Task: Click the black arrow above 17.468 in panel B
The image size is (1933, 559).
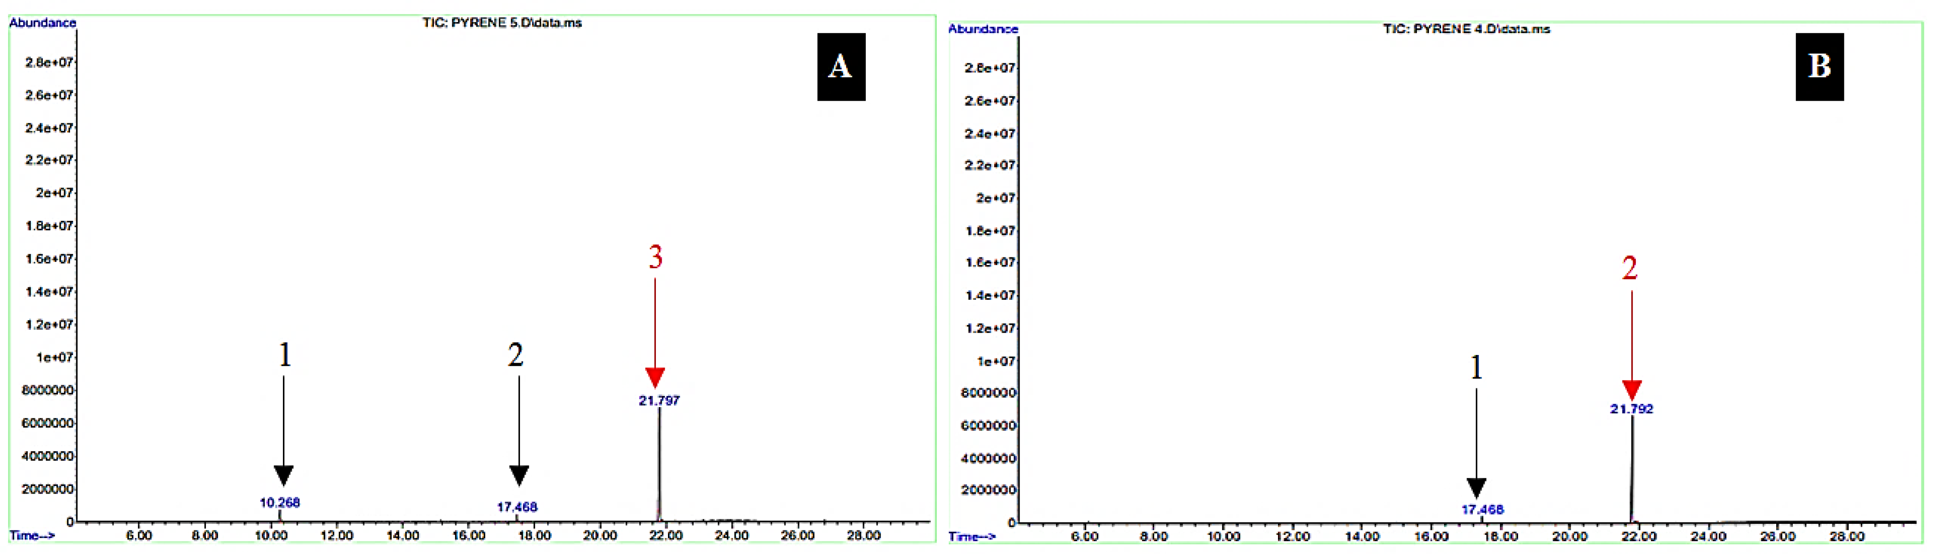Action: [x=1476, y=443]
